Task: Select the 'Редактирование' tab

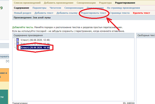Action: 125,3
